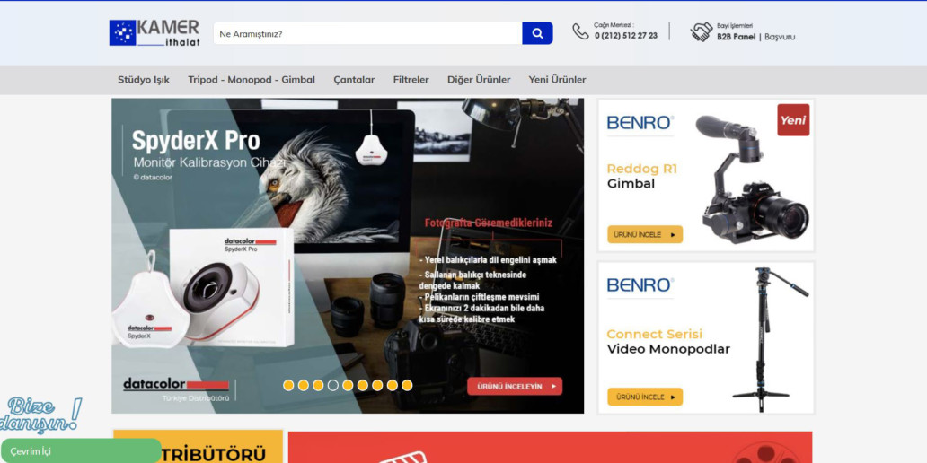Select the seventh slider pagination dot
927x463 pixels.
377,385
